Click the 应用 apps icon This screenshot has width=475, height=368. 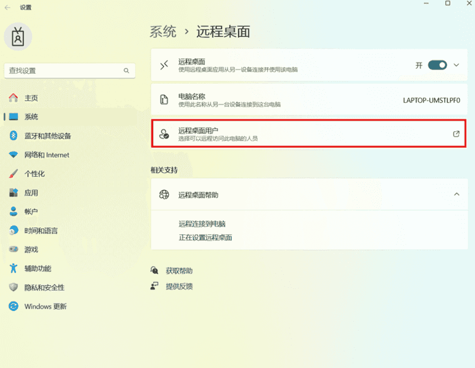[13, 193]
